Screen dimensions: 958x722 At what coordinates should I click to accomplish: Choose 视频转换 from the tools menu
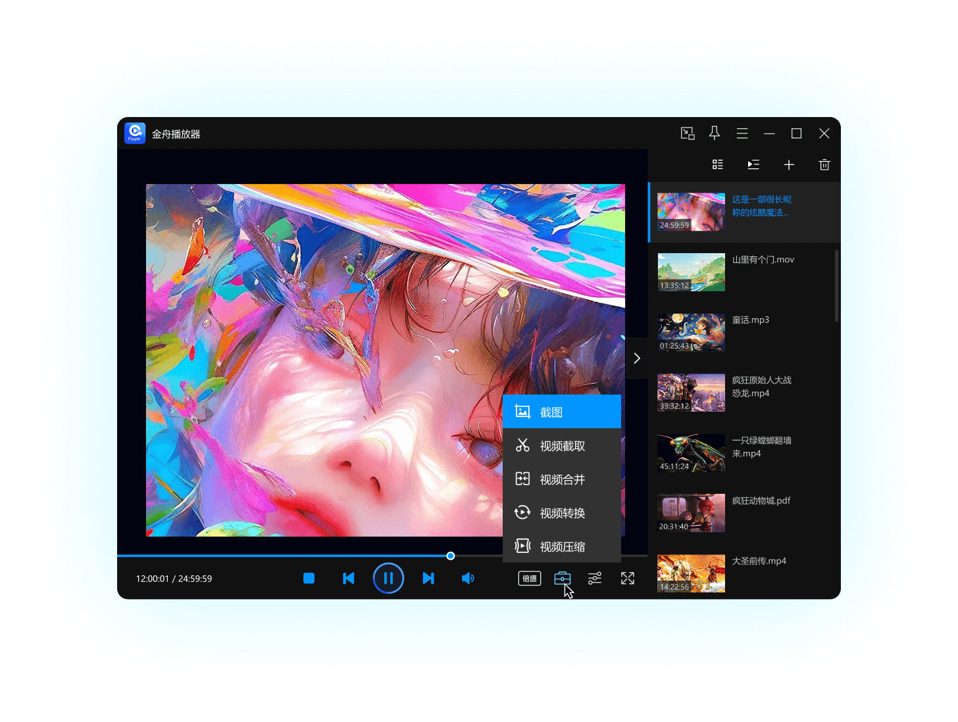561,513
